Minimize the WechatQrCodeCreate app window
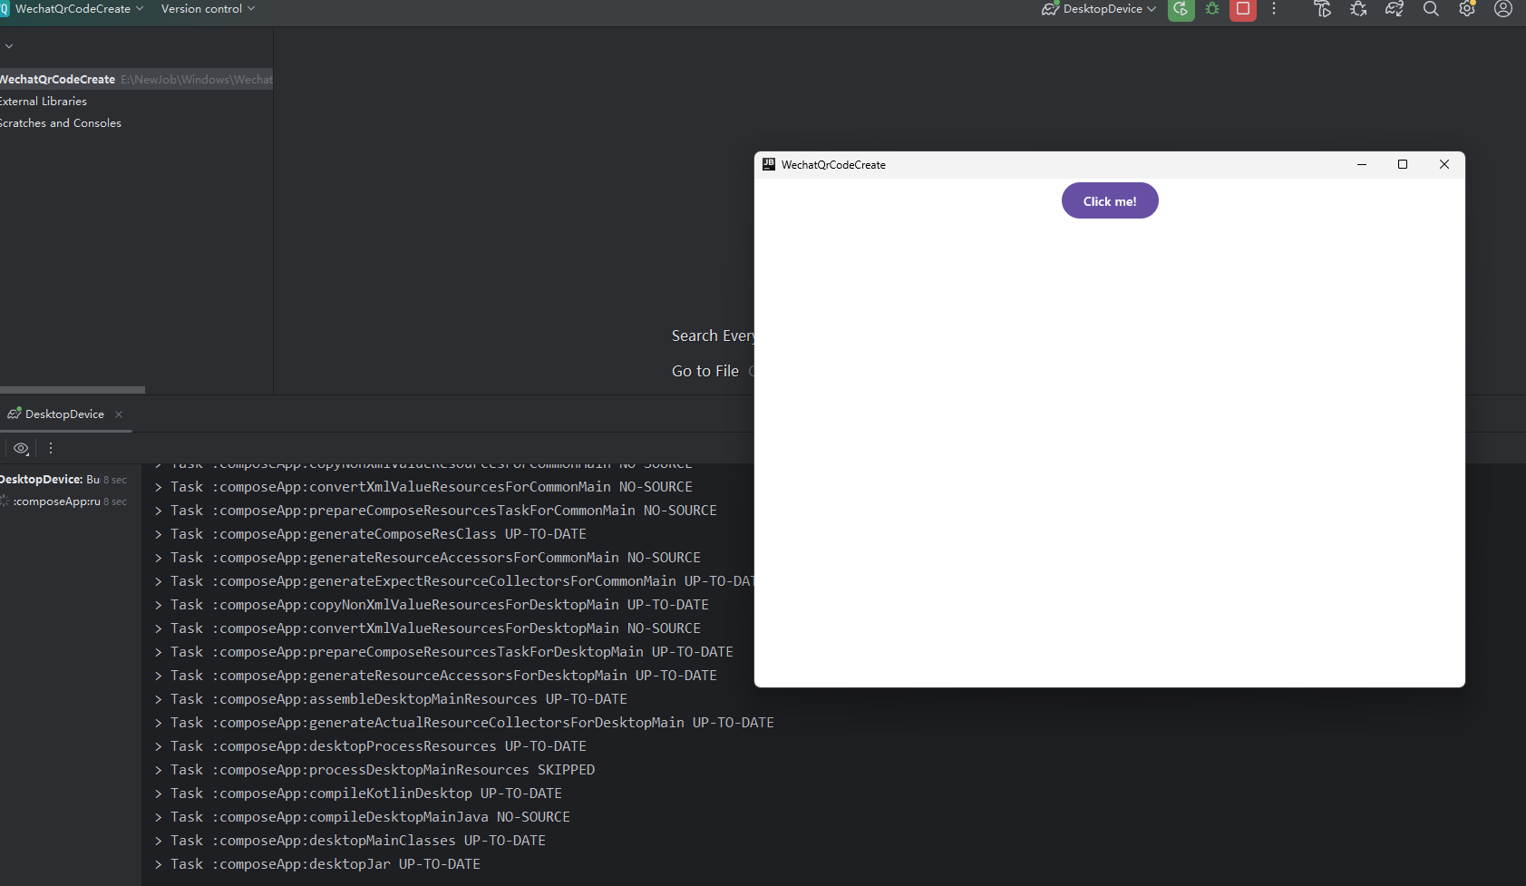 click(x=1362, y=164)
